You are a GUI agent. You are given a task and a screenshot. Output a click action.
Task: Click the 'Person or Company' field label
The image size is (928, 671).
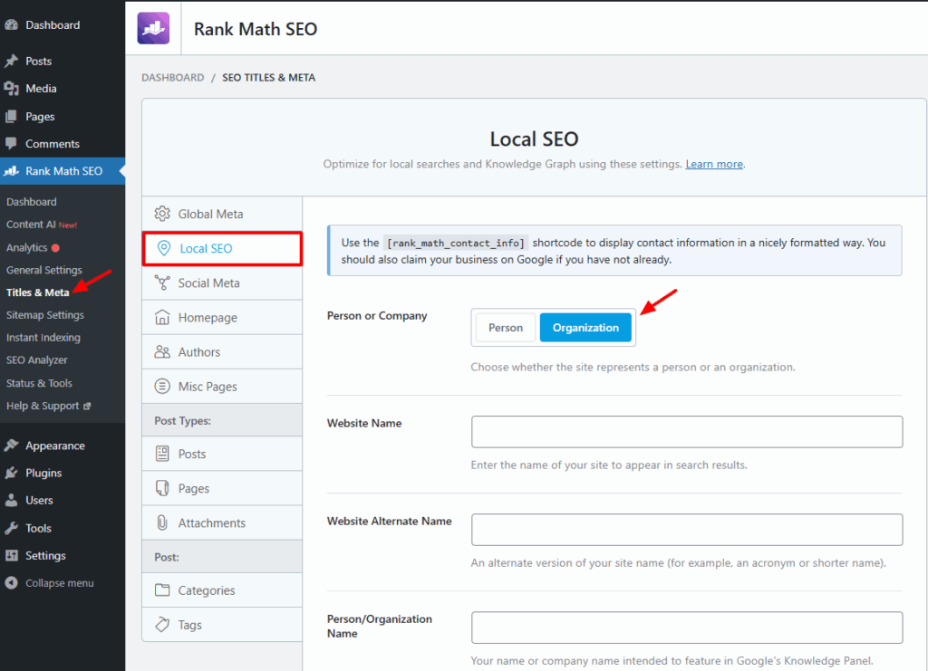pos(377,316)
